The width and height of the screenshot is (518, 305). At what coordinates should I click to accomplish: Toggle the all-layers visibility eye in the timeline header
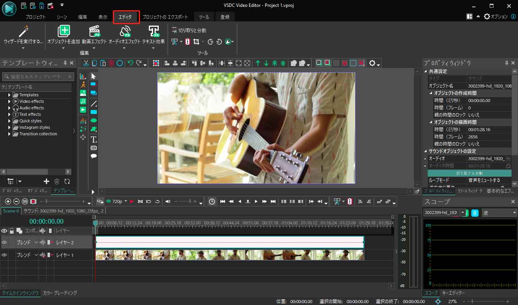tap(4, 231)
